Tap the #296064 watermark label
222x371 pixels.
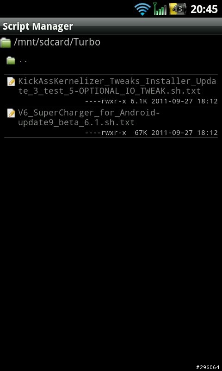tap(208, 367)
